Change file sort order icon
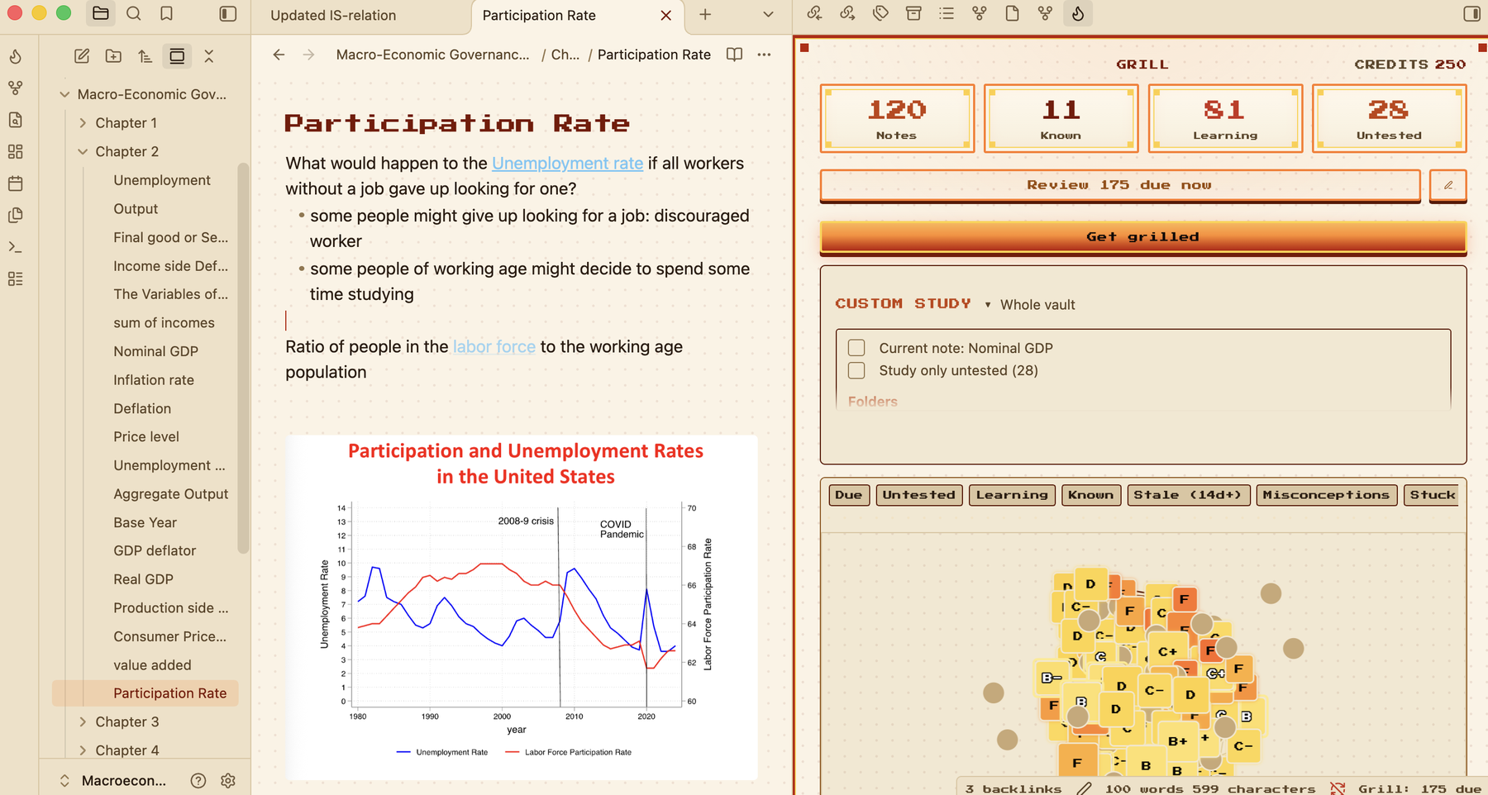 click(145, 56)
